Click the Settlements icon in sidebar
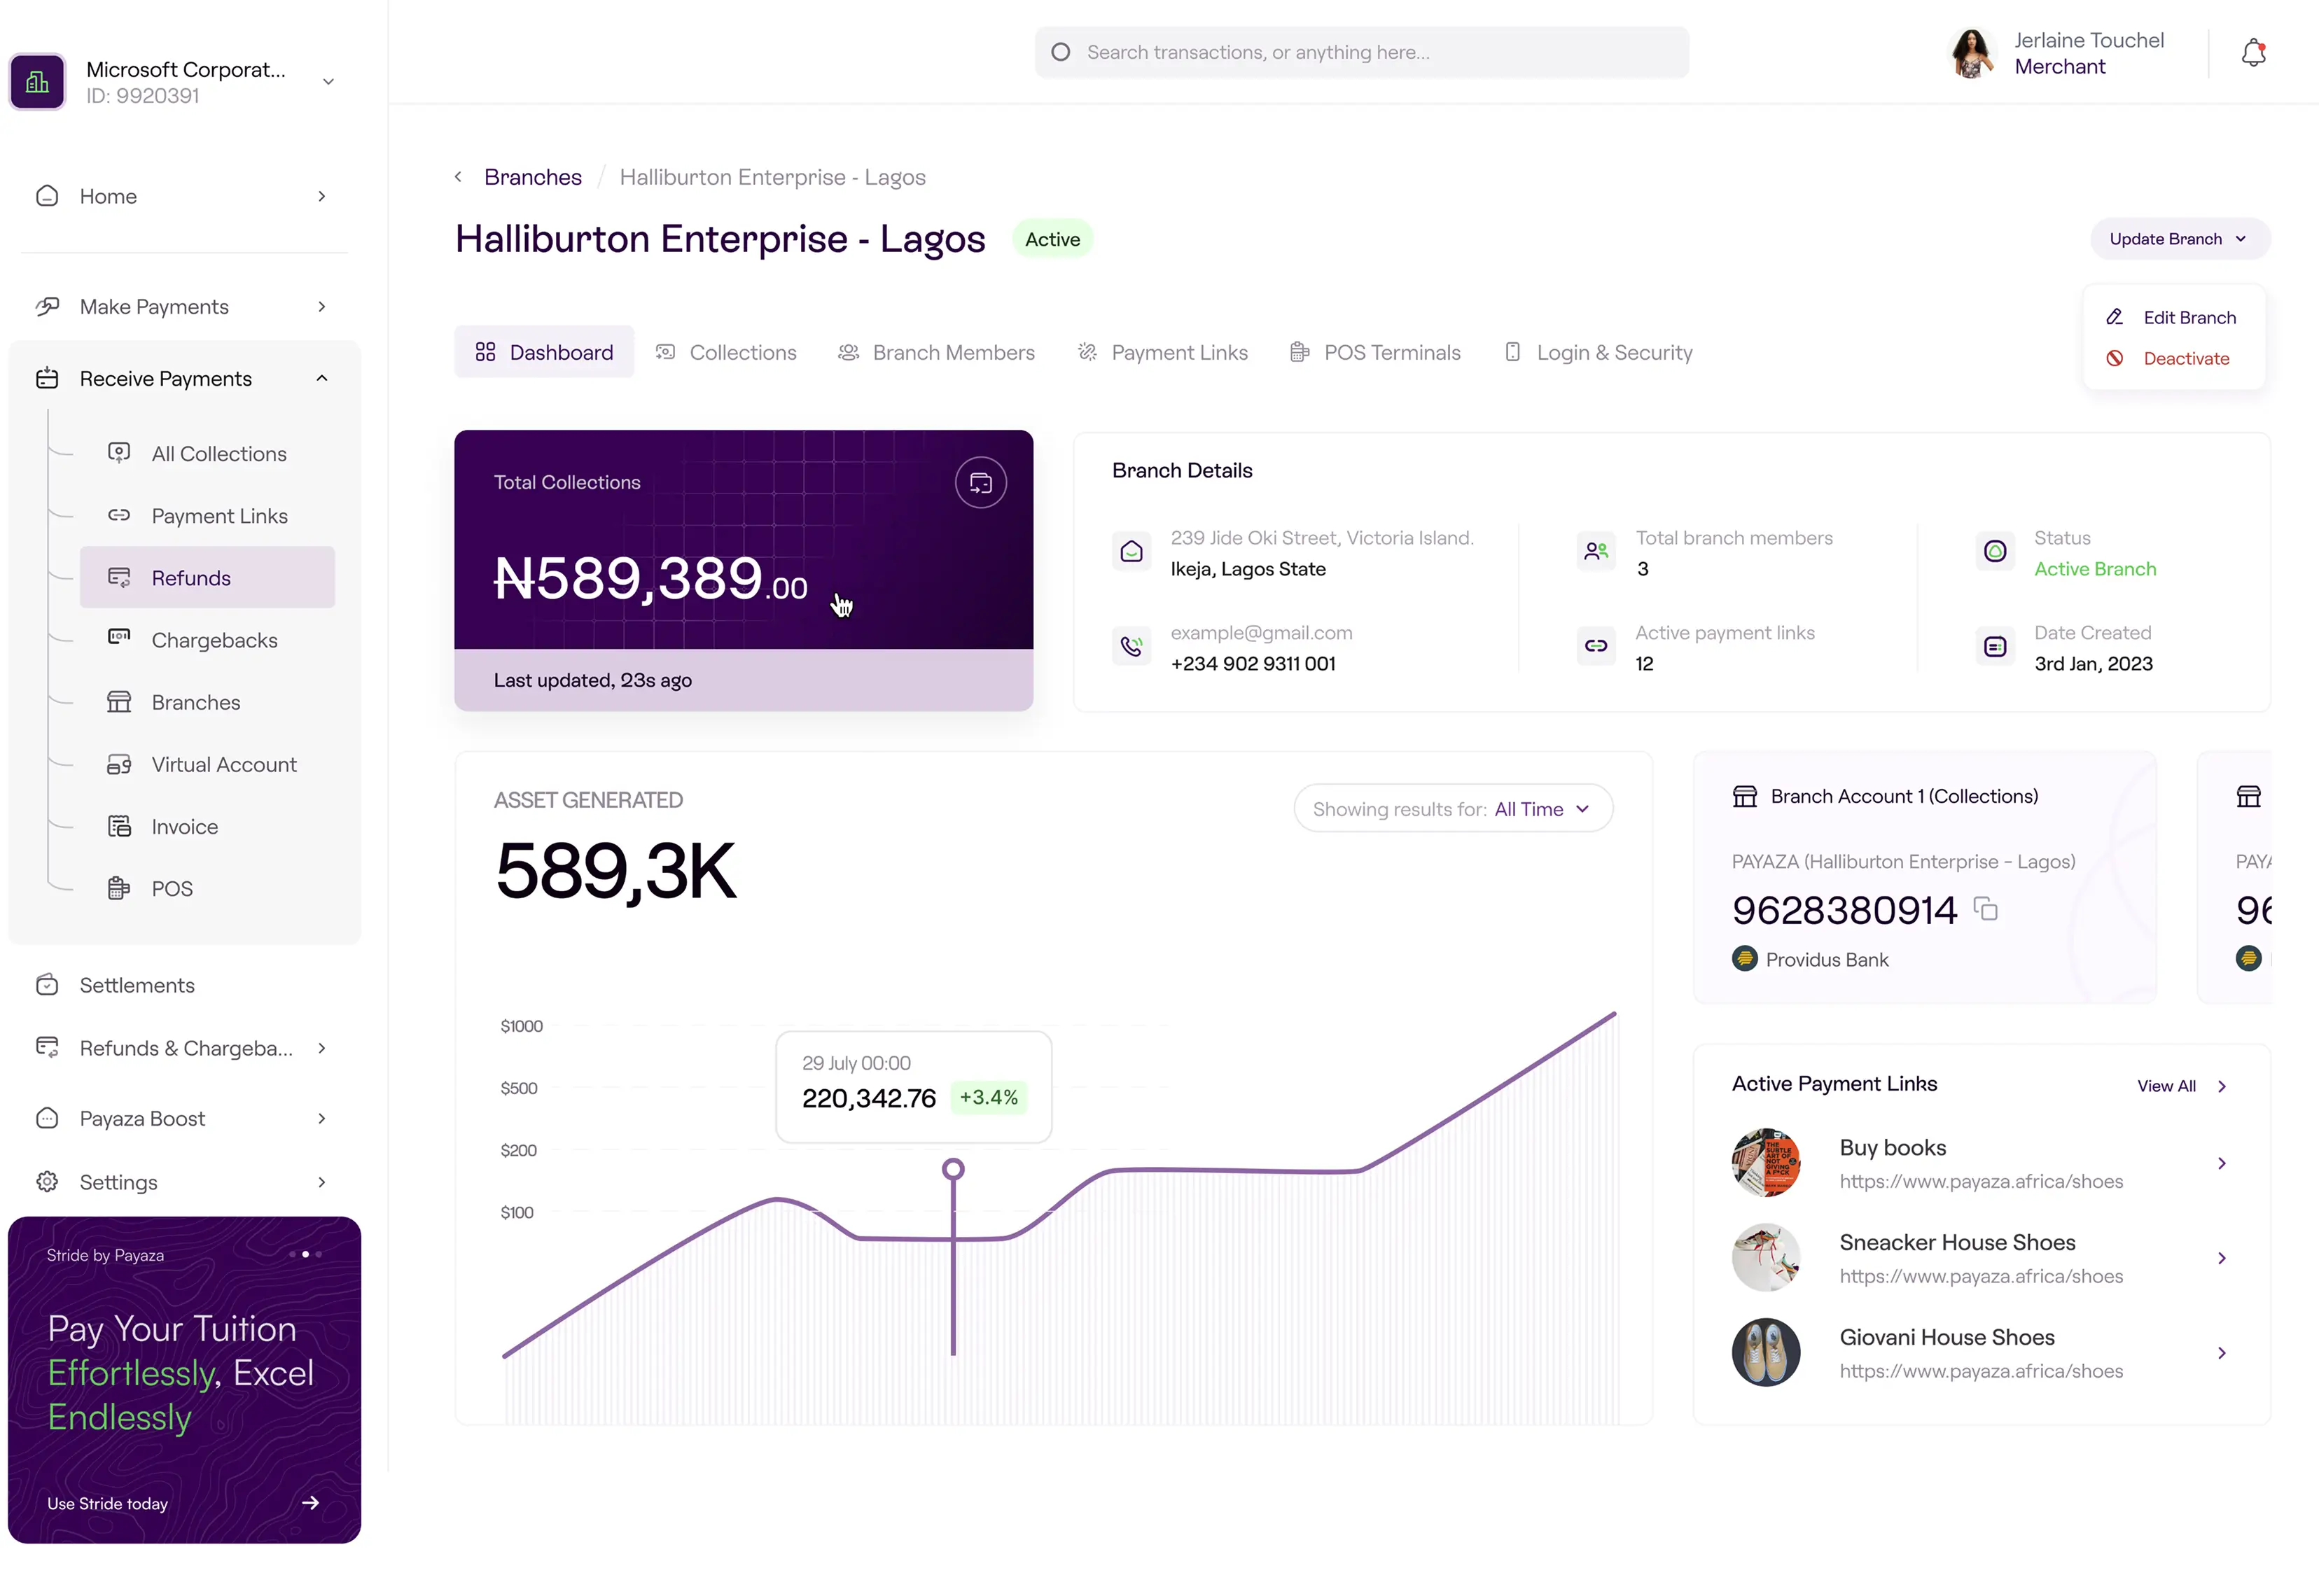The image size is (2319, 1596). click(47, 985)
